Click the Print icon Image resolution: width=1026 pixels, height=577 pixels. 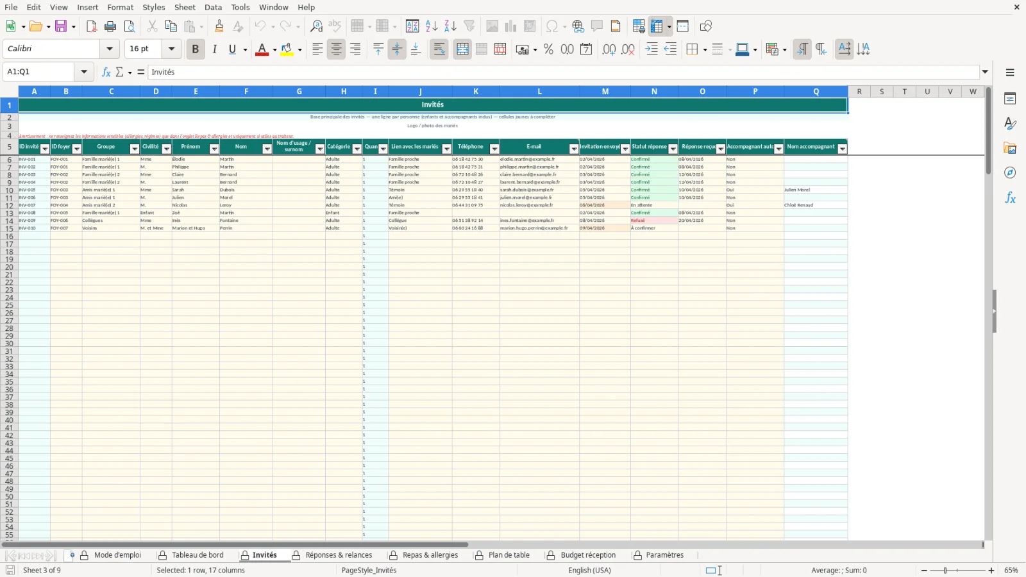110,26
